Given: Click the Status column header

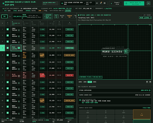Looking at the screenshot, I should click(69, 23).
